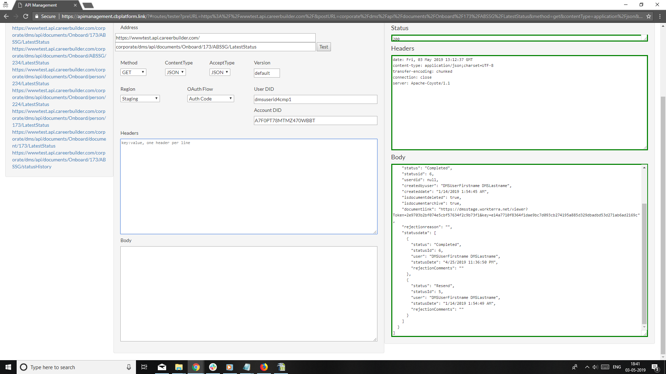Click the request Headers textarea
Screen dimensions: 666x374
[x=249, y=187]
